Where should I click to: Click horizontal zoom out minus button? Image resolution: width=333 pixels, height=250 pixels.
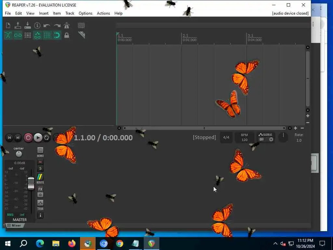point(302,128)
